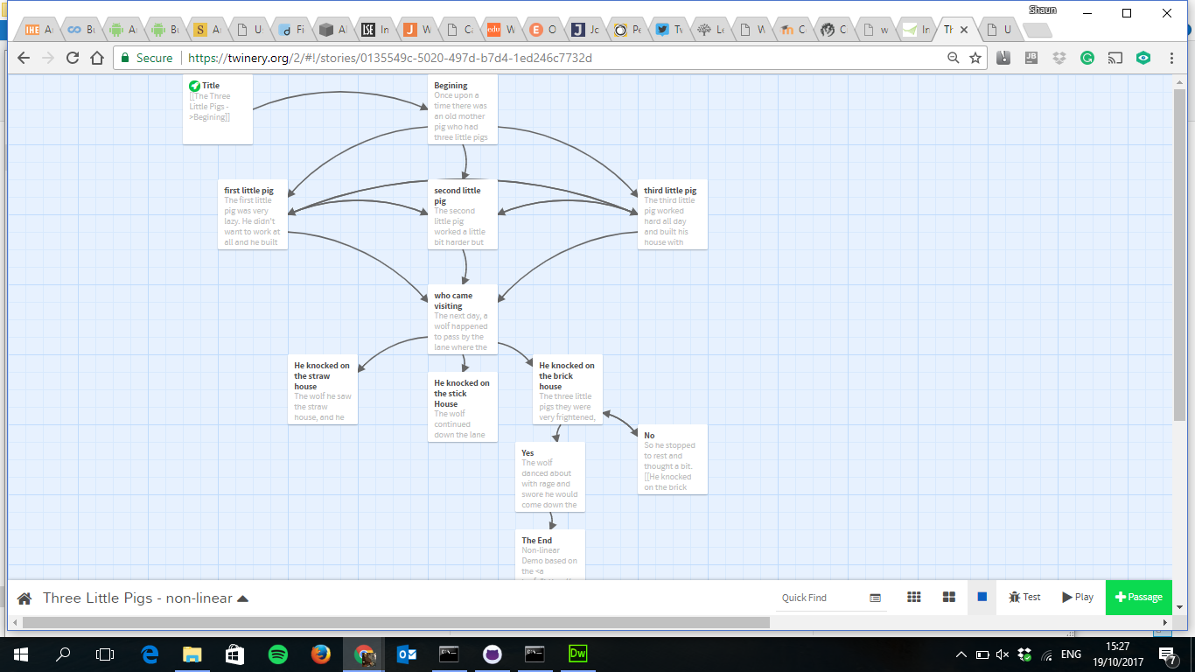Select the 'Title' start passage
The image size is (1195, 672).
tap(217, 108)
